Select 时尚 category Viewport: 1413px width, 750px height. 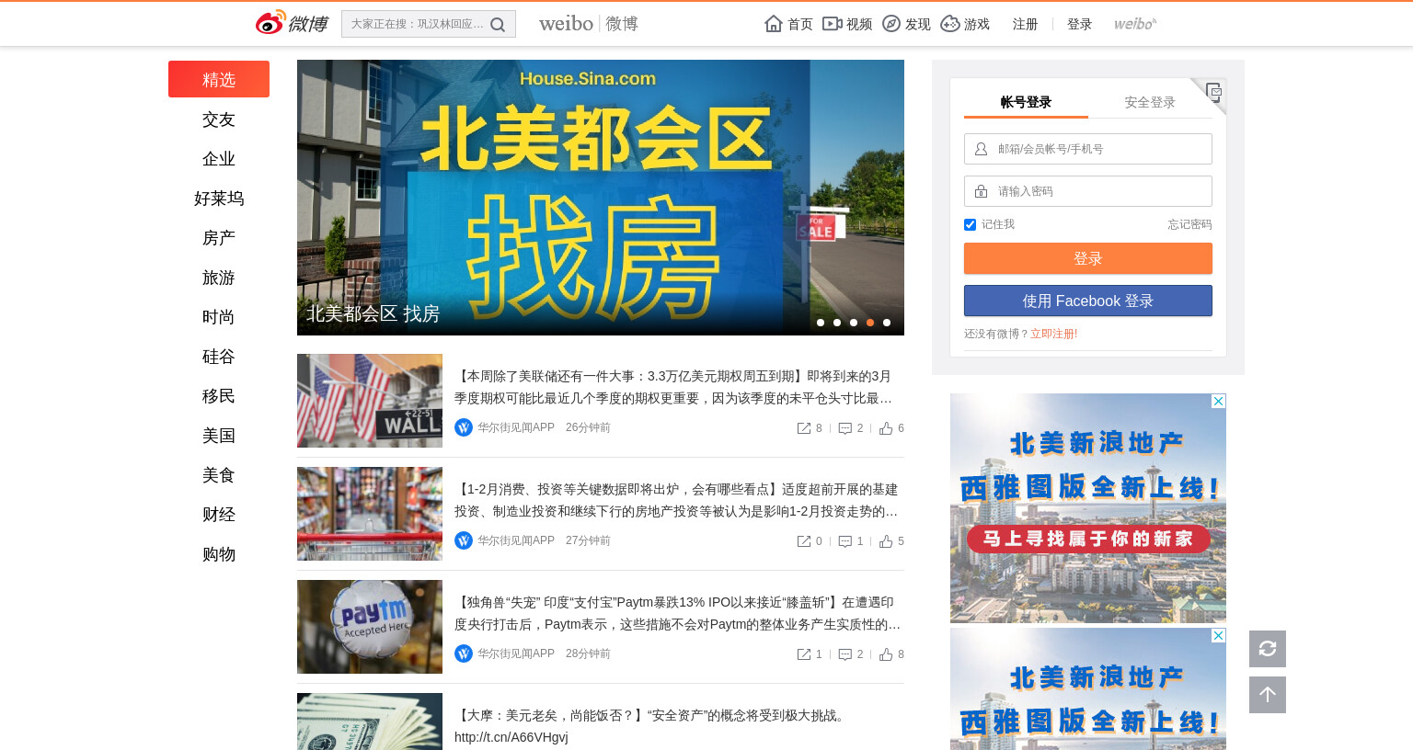tap(219, 317)
